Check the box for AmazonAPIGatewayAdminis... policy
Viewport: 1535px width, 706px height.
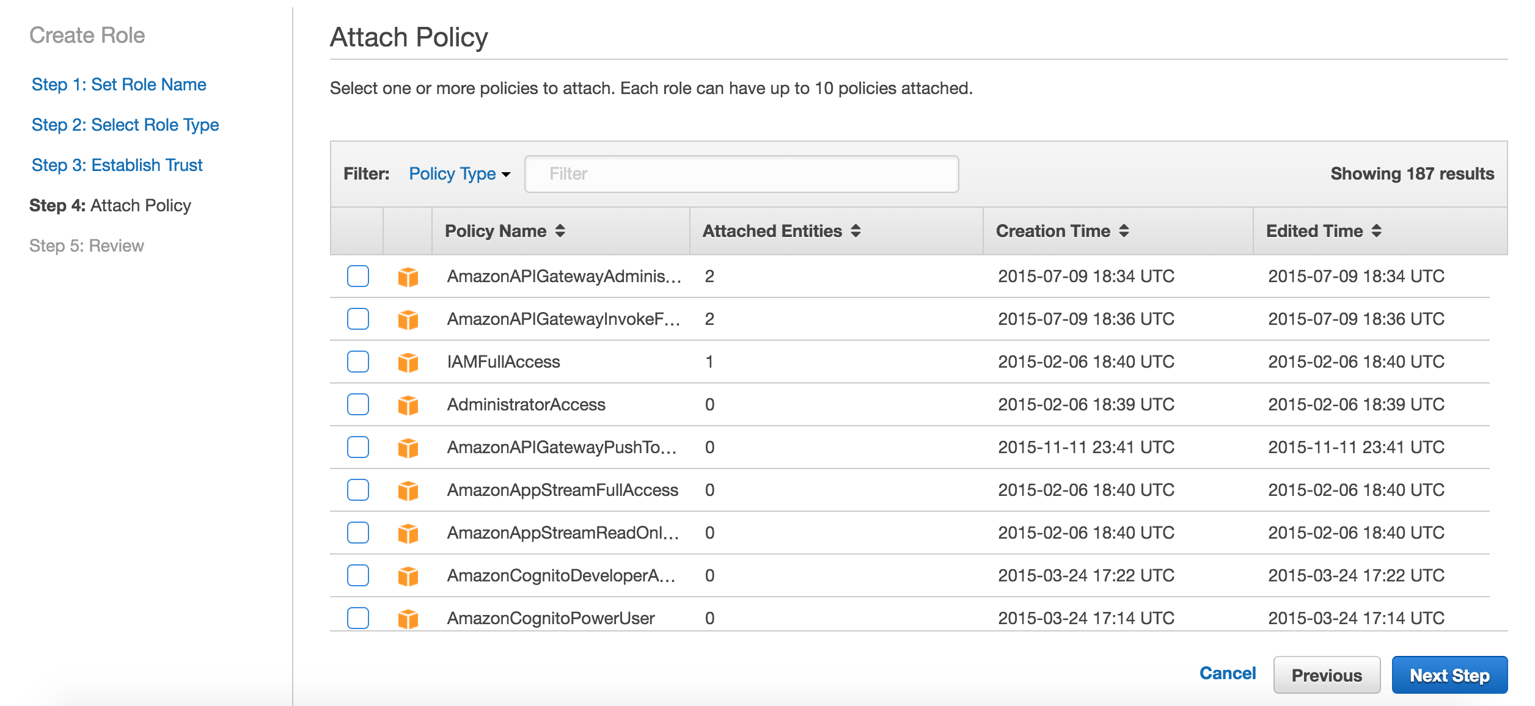pyautogui.click(x=358, y=276)
